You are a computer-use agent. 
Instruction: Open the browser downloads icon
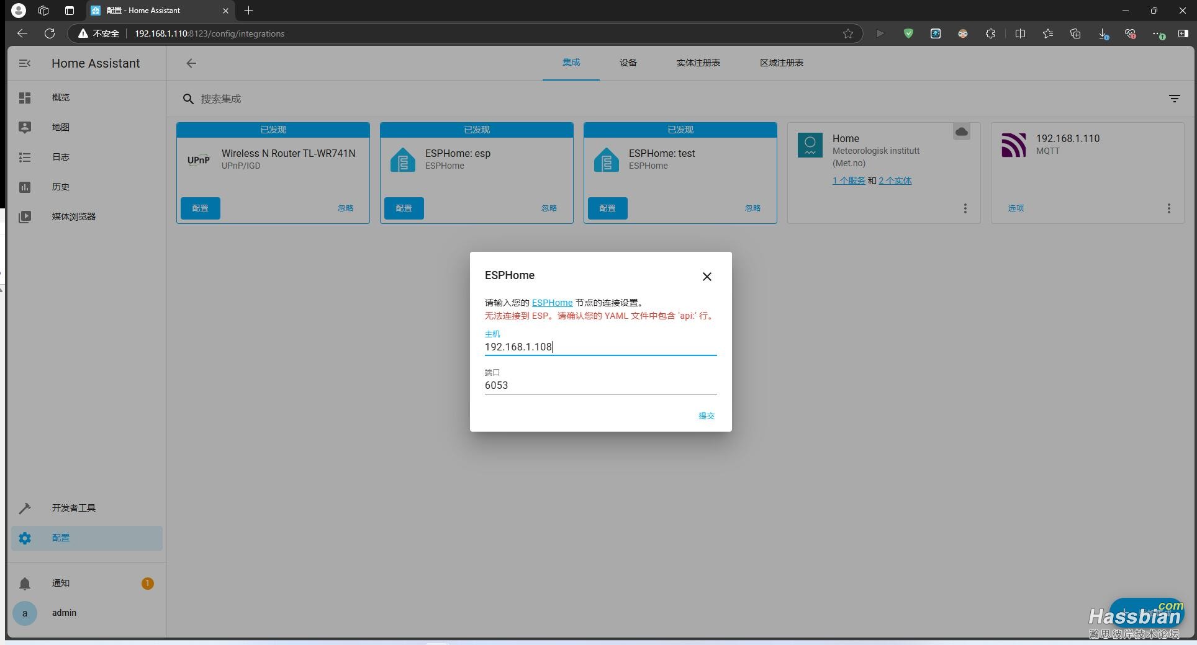1103,33
